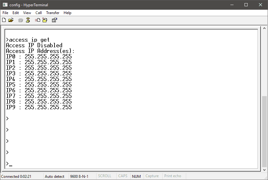The height and width of the screenshot is (180, 268).
Task: Click the Auto detect status bar field
Action: [55, 176]
